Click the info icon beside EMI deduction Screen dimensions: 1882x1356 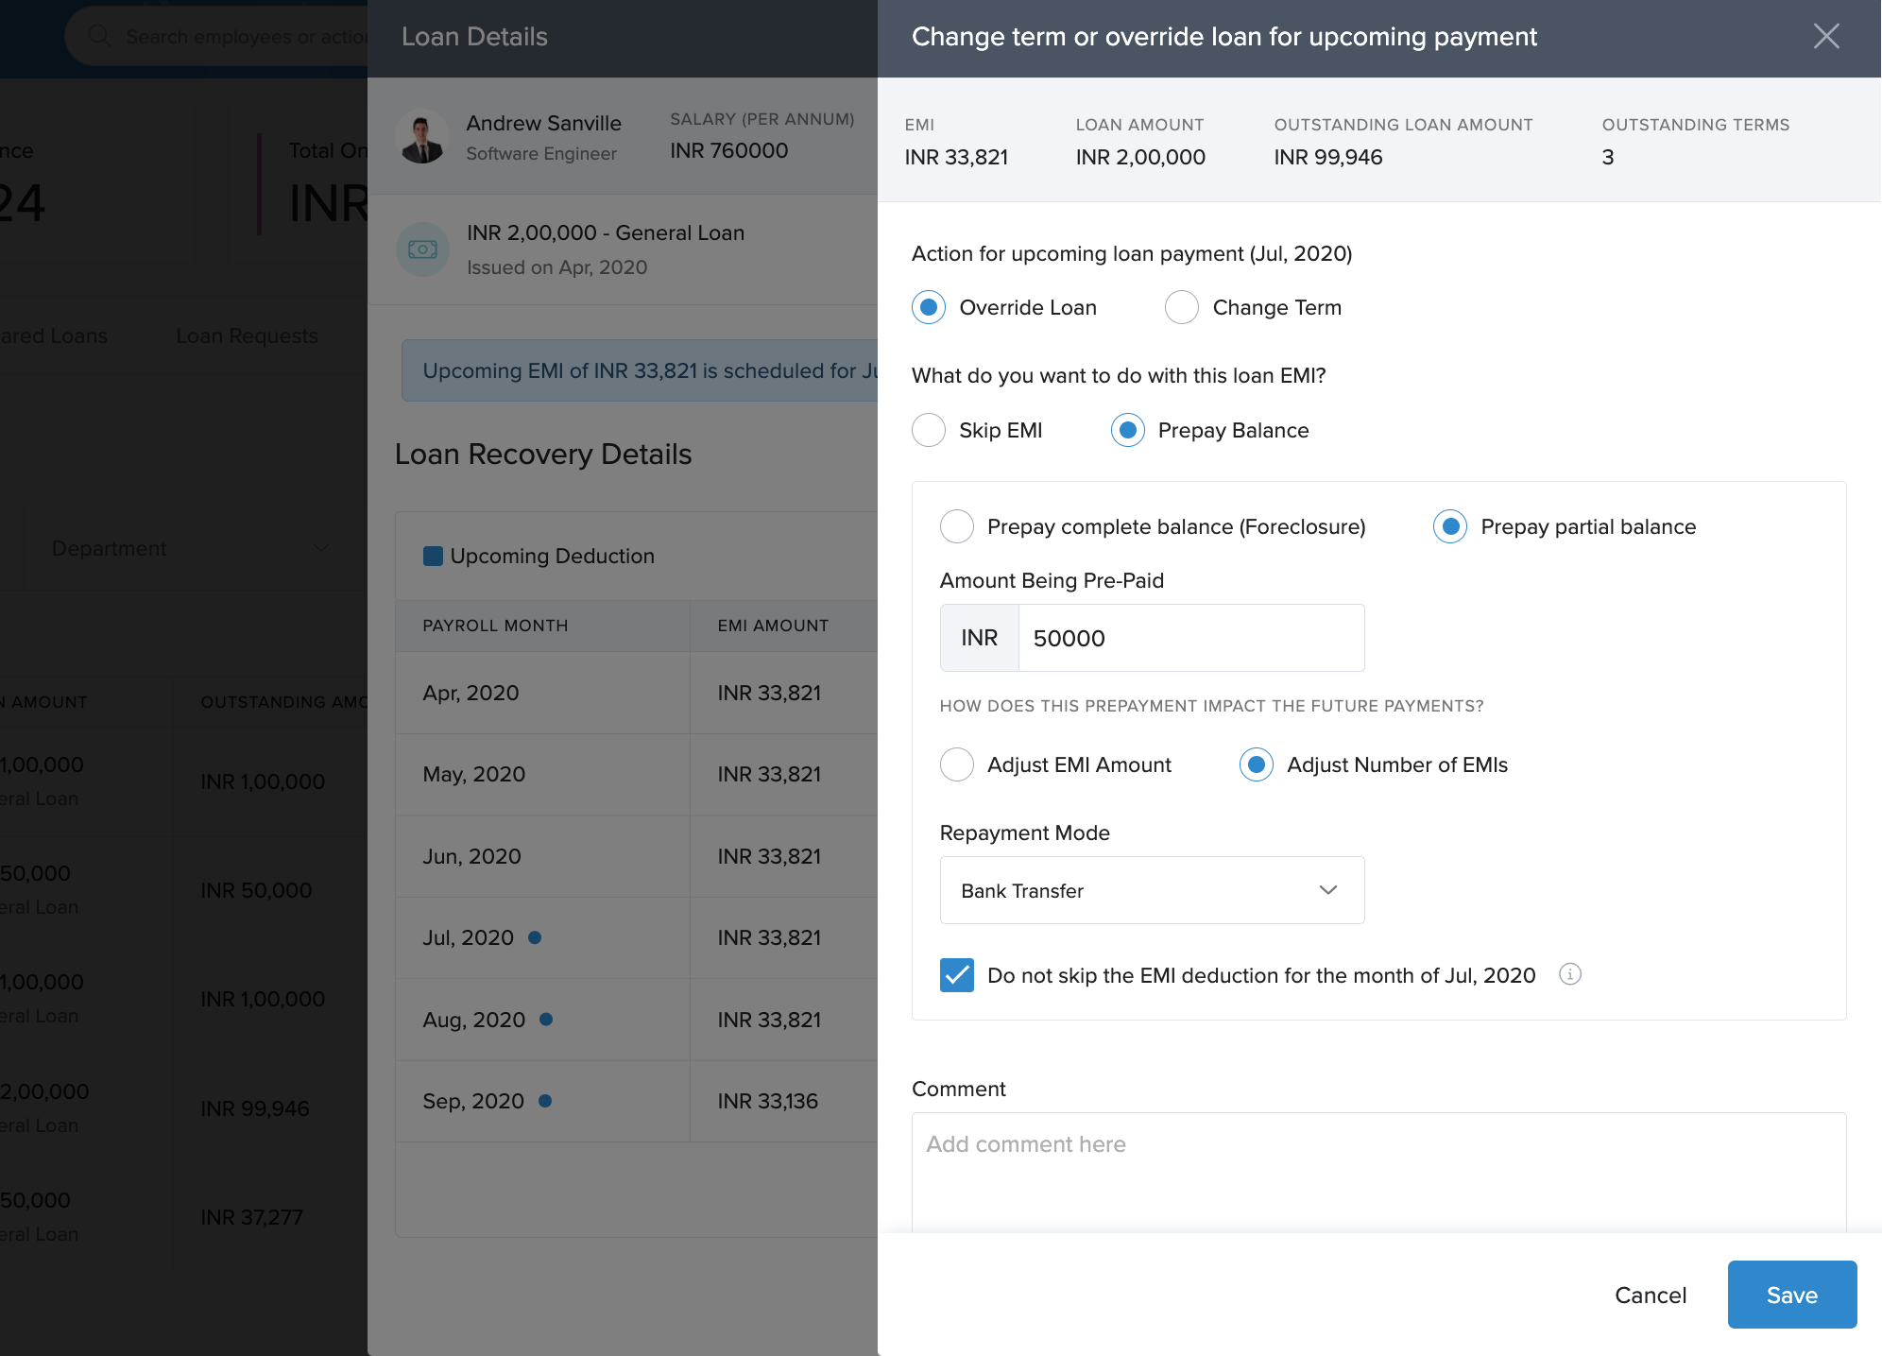click(1569, 974)
